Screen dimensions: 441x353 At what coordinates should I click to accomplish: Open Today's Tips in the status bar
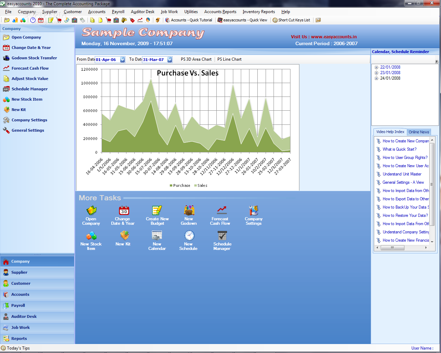coord(16,348)
